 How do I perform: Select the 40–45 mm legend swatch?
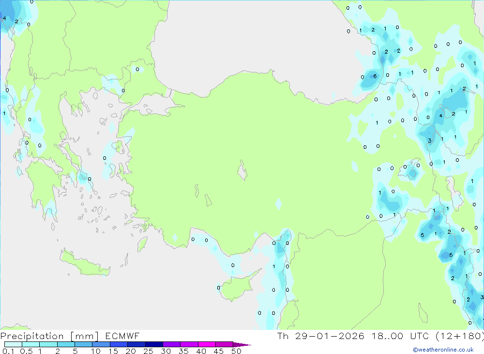pos(207,344)
